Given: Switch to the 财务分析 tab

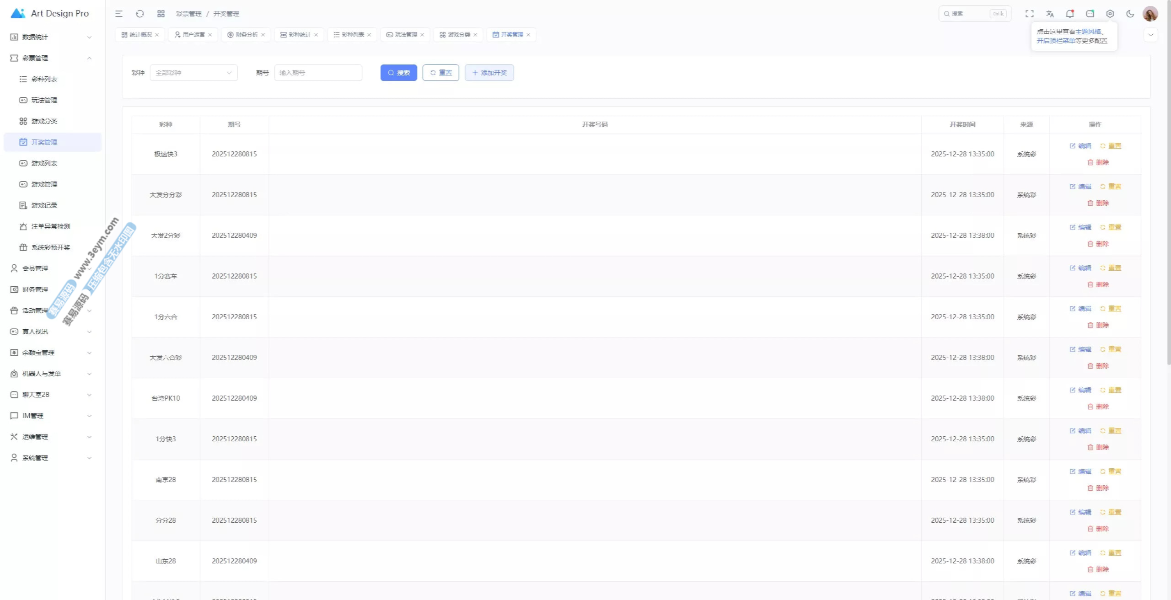Looking at the screenshot, I should point(246,35).
